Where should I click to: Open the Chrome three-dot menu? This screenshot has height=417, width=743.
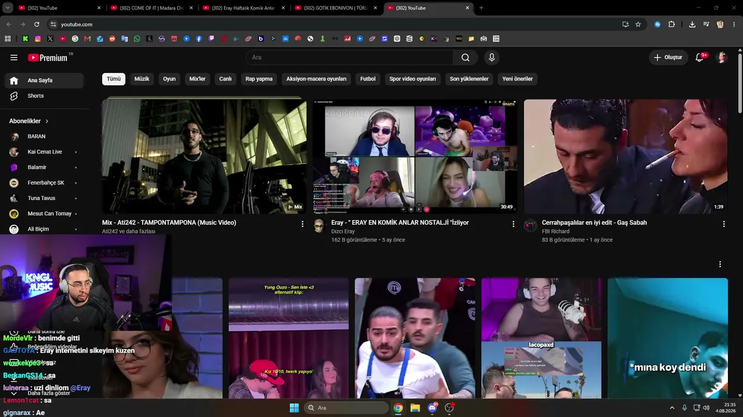point(734,24)
